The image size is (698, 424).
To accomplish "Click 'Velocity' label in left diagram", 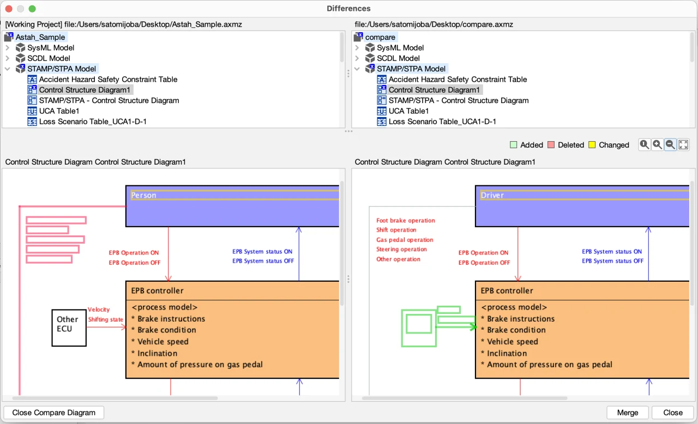I will [x=99, y=310].
